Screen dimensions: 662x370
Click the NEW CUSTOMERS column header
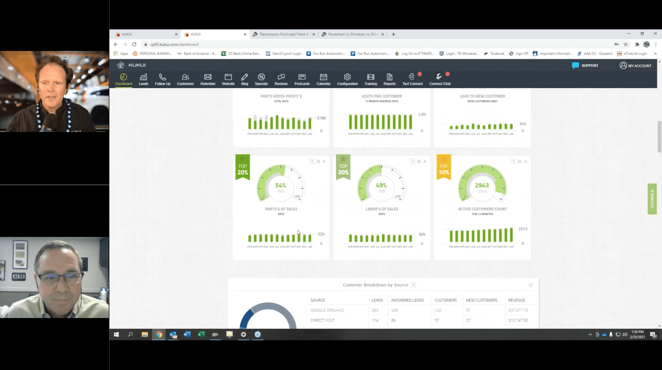(482, 300)
